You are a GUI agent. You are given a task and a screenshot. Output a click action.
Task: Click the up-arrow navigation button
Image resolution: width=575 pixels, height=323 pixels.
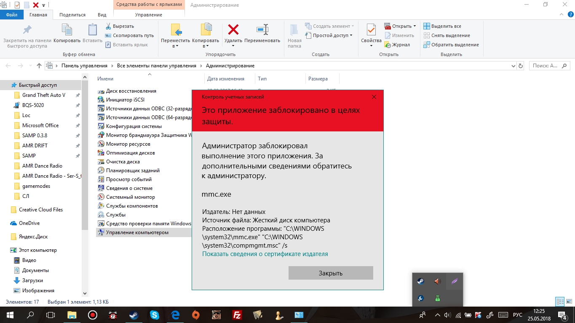(x=39, y=66)
